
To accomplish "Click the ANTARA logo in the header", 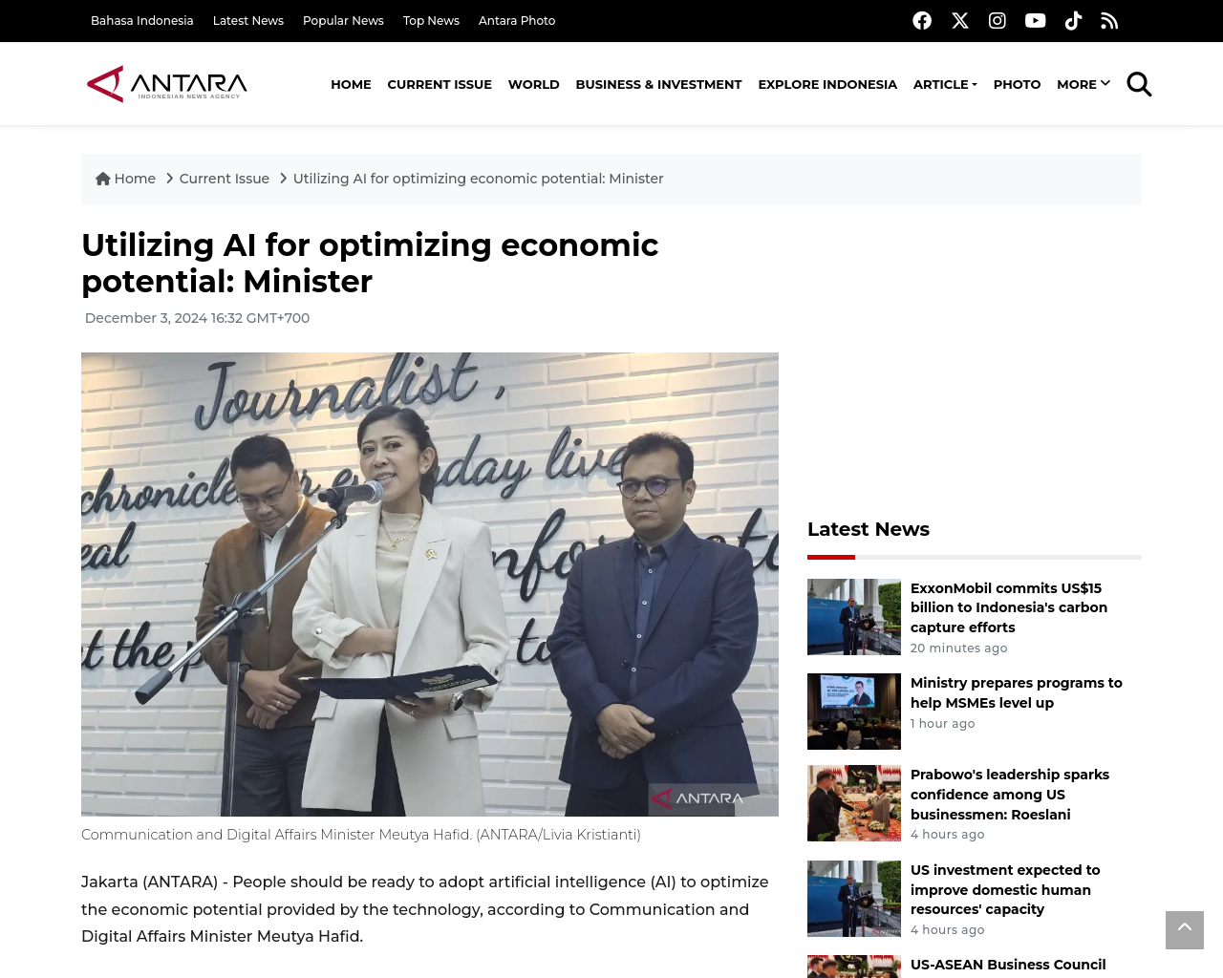I will pos(167,84).
